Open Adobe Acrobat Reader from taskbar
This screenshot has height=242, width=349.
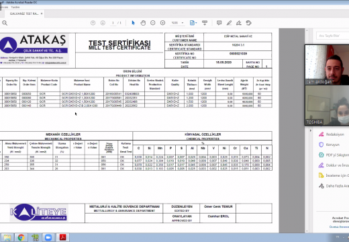(x=62, y=237)
